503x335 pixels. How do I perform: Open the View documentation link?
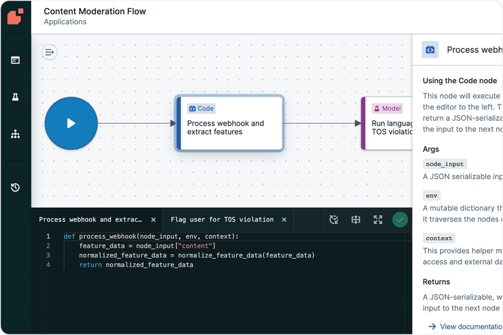pos(465,326)
